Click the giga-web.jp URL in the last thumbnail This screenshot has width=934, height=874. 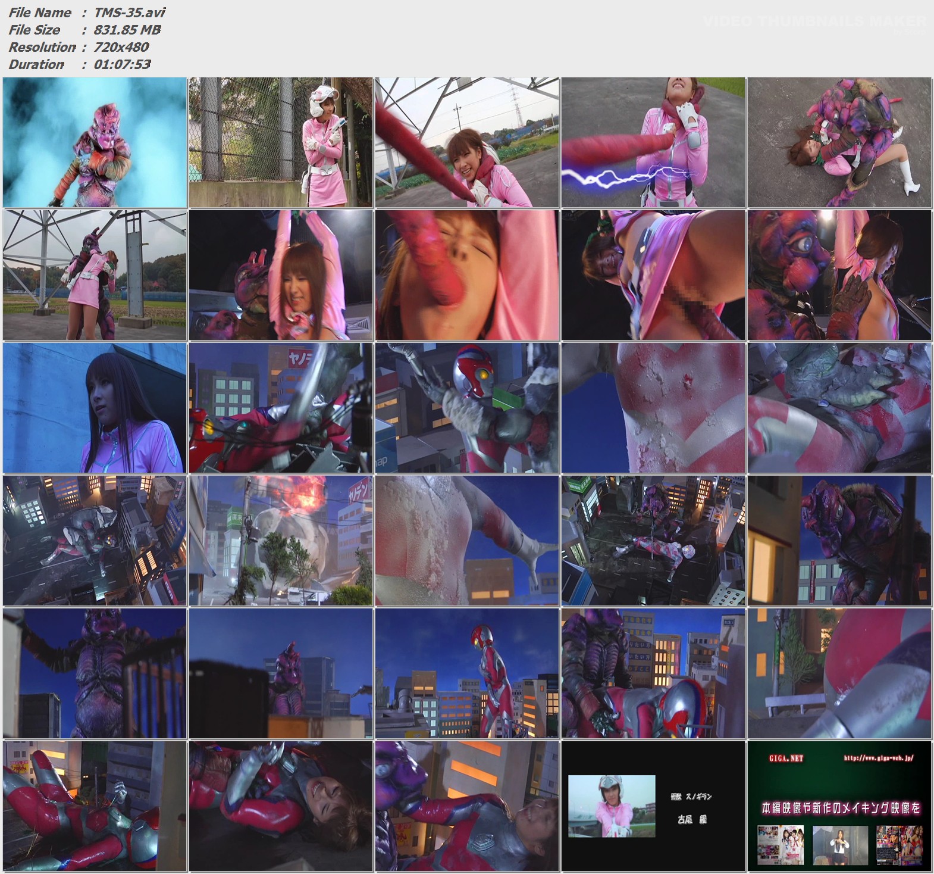pyautogui.click(x=878, y=758)
